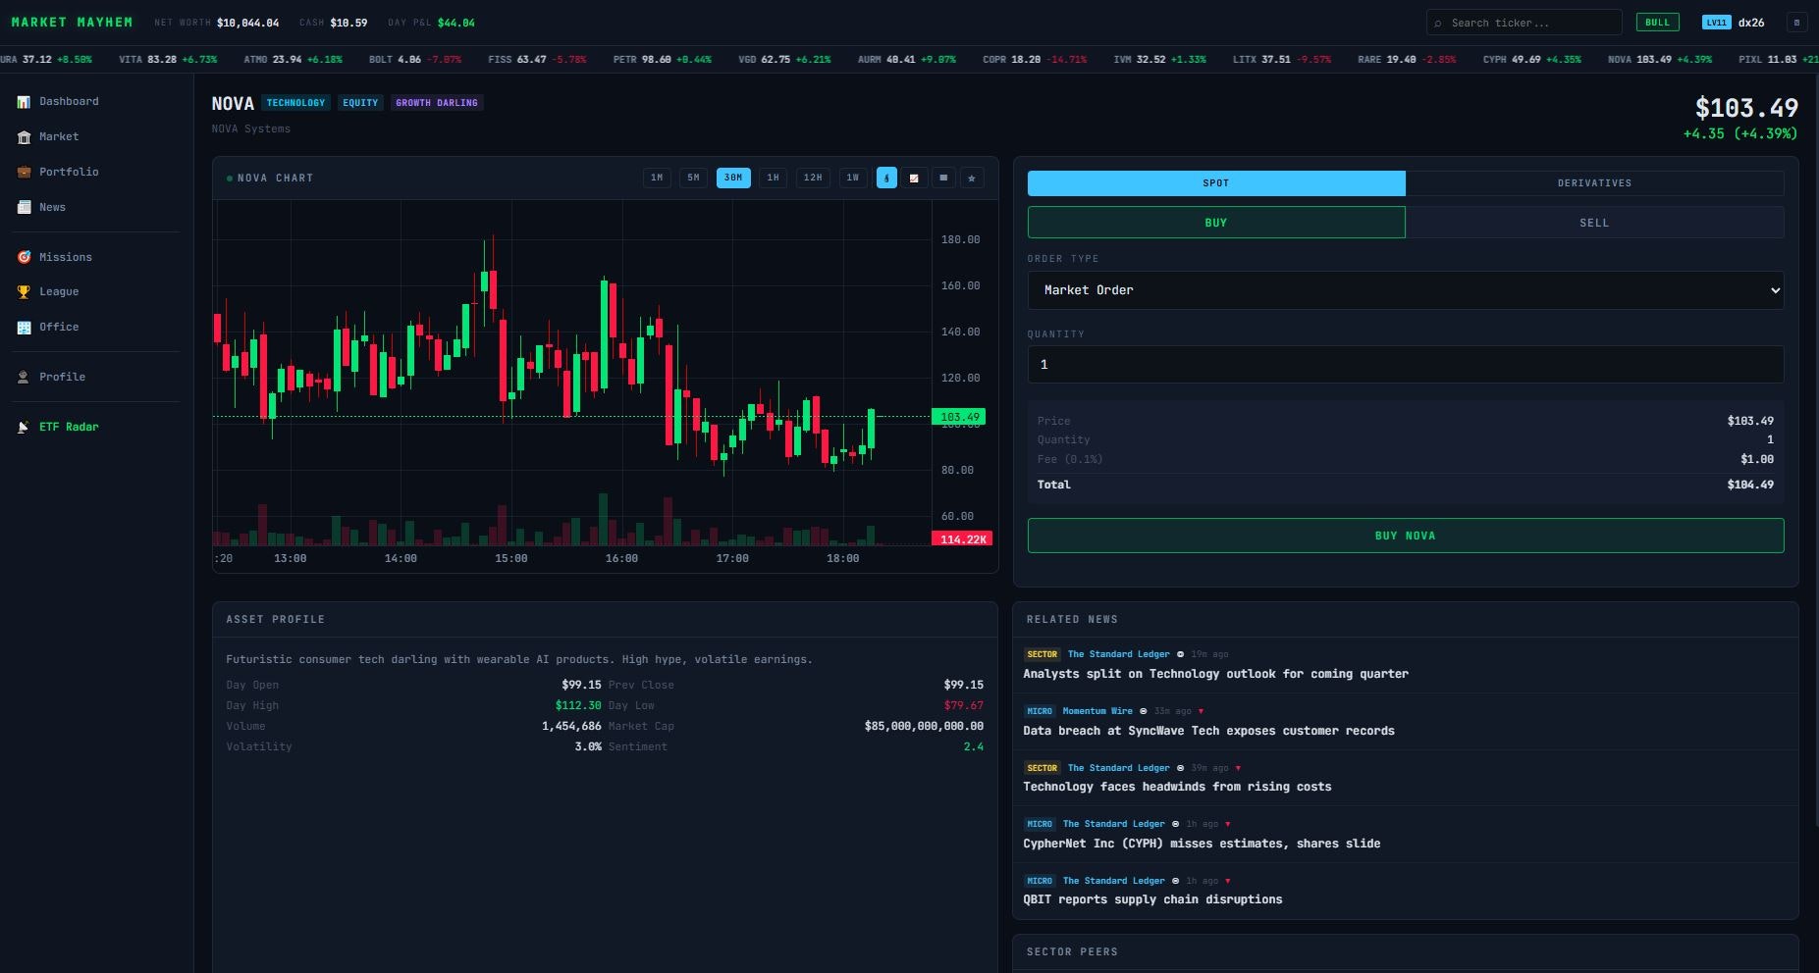
Task: Set chart interval to 1W
Action: [x=853, y=178]
